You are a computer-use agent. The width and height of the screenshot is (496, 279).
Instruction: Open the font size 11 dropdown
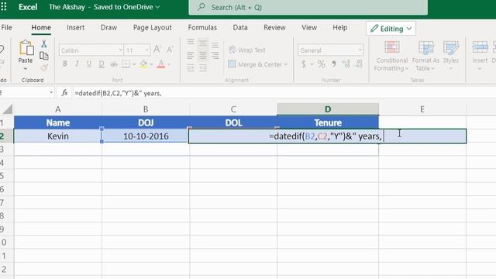(x=146, y=50)
